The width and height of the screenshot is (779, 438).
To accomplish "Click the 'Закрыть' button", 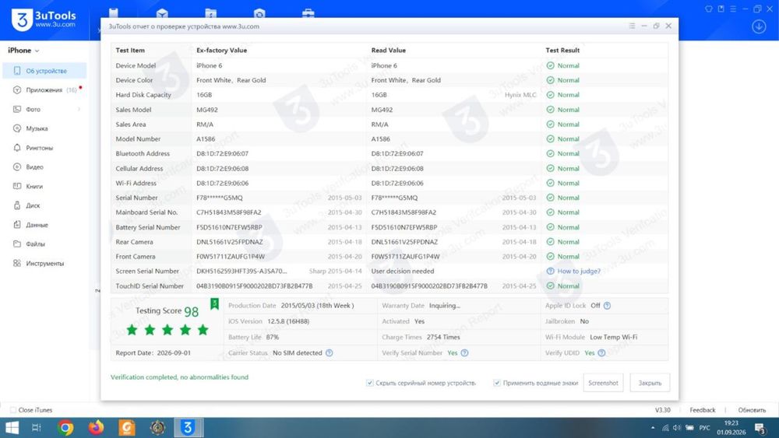I will (650, 383).
